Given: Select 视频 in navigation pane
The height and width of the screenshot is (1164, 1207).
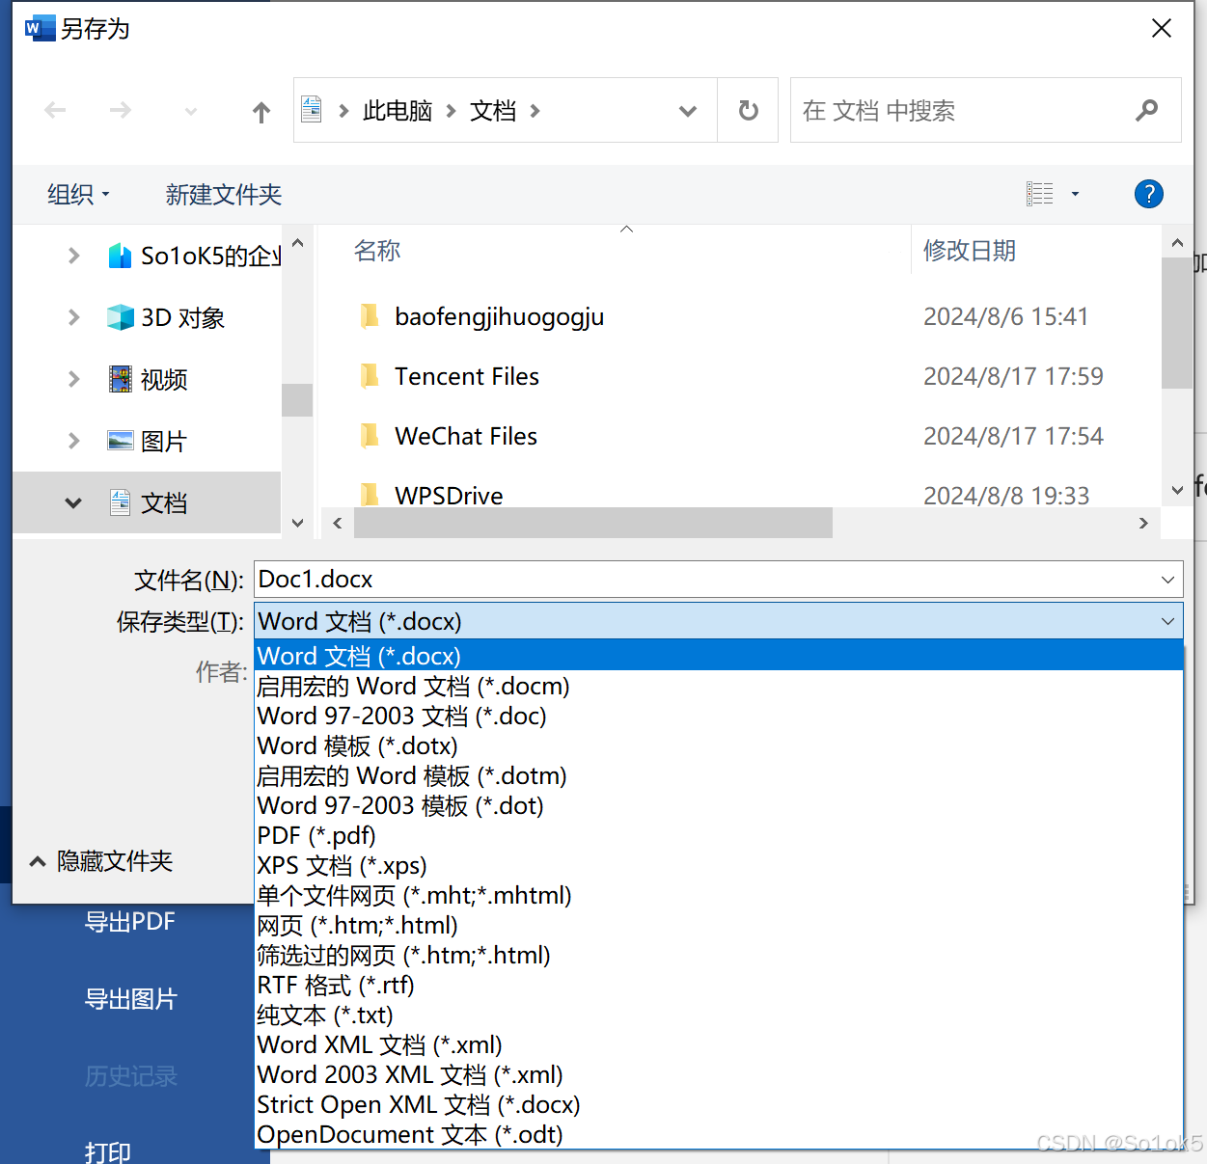Looking at the screenshot, I should (x=148, y=379).
